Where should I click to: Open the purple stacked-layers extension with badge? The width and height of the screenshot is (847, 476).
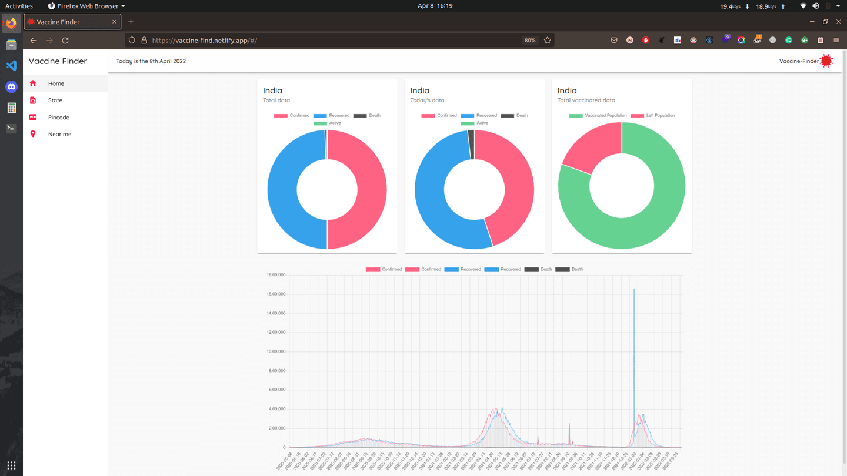725,39
